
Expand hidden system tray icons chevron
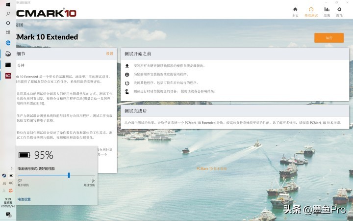11,168
